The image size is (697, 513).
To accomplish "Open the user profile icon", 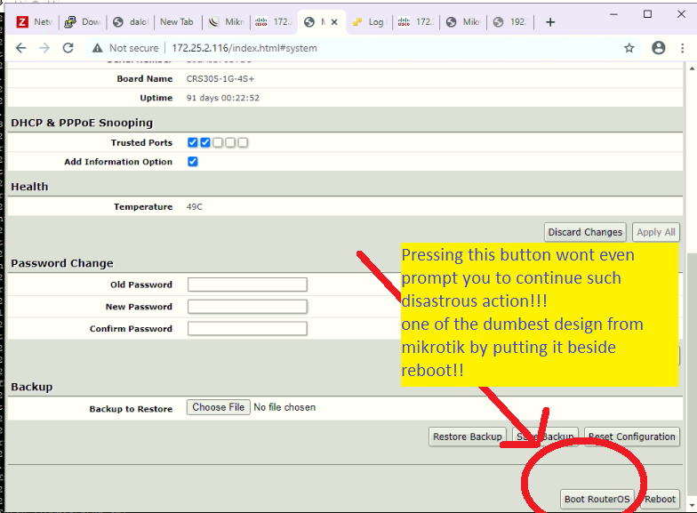I will [x=658, y=48].
